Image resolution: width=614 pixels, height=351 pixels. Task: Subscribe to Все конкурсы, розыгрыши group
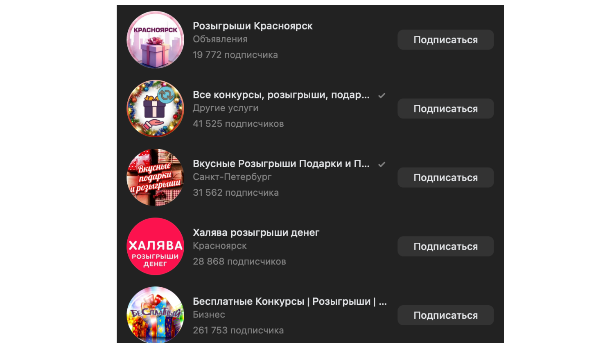click(x=445, y=109)
